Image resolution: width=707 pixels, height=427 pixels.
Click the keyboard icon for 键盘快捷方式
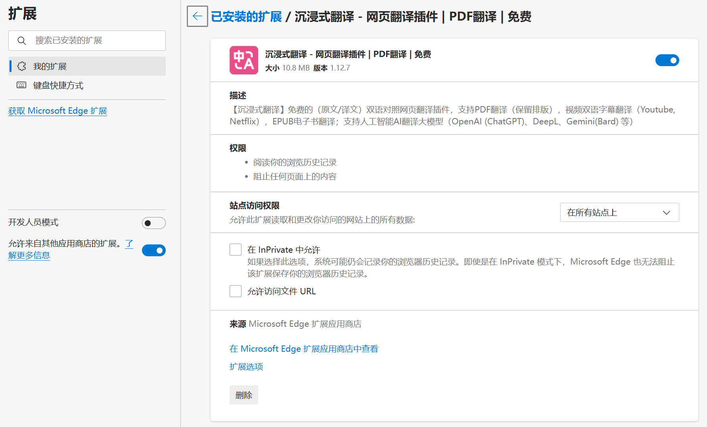tap(21, 85)
